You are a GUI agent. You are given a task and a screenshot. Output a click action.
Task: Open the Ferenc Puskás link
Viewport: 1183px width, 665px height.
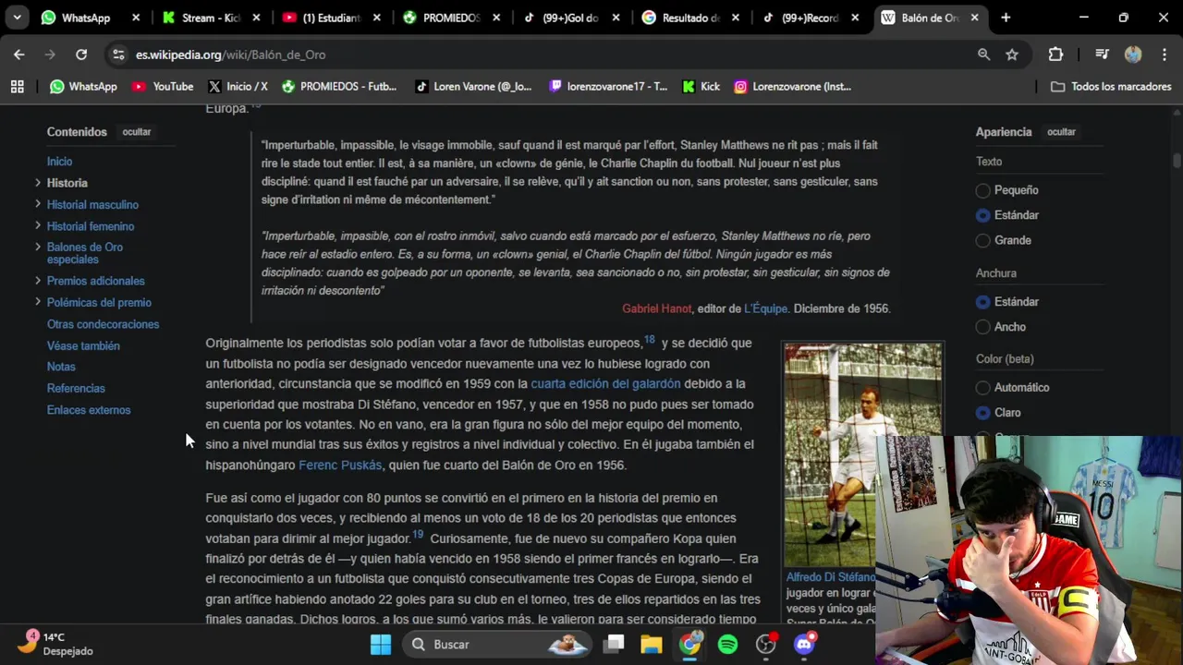coord(339,465)
